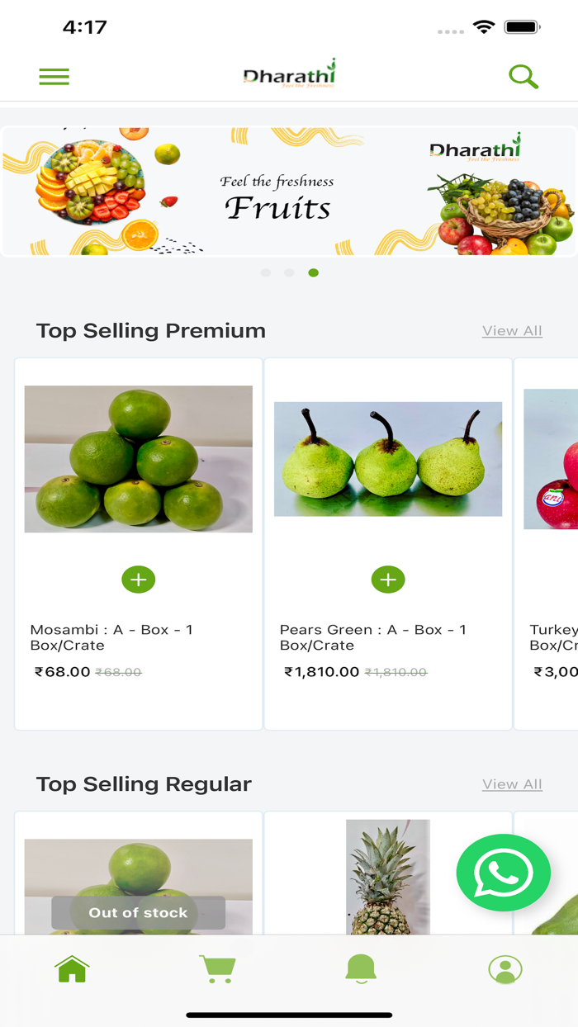The width and height of the screenshot is (578, 1027).
Task: Open the Fruits promotional banner
Action: 289,192
